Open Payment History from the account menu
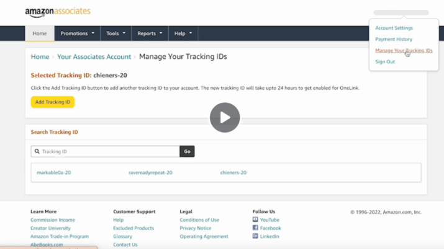Viewport: 444px width, 249px height. 394,39
